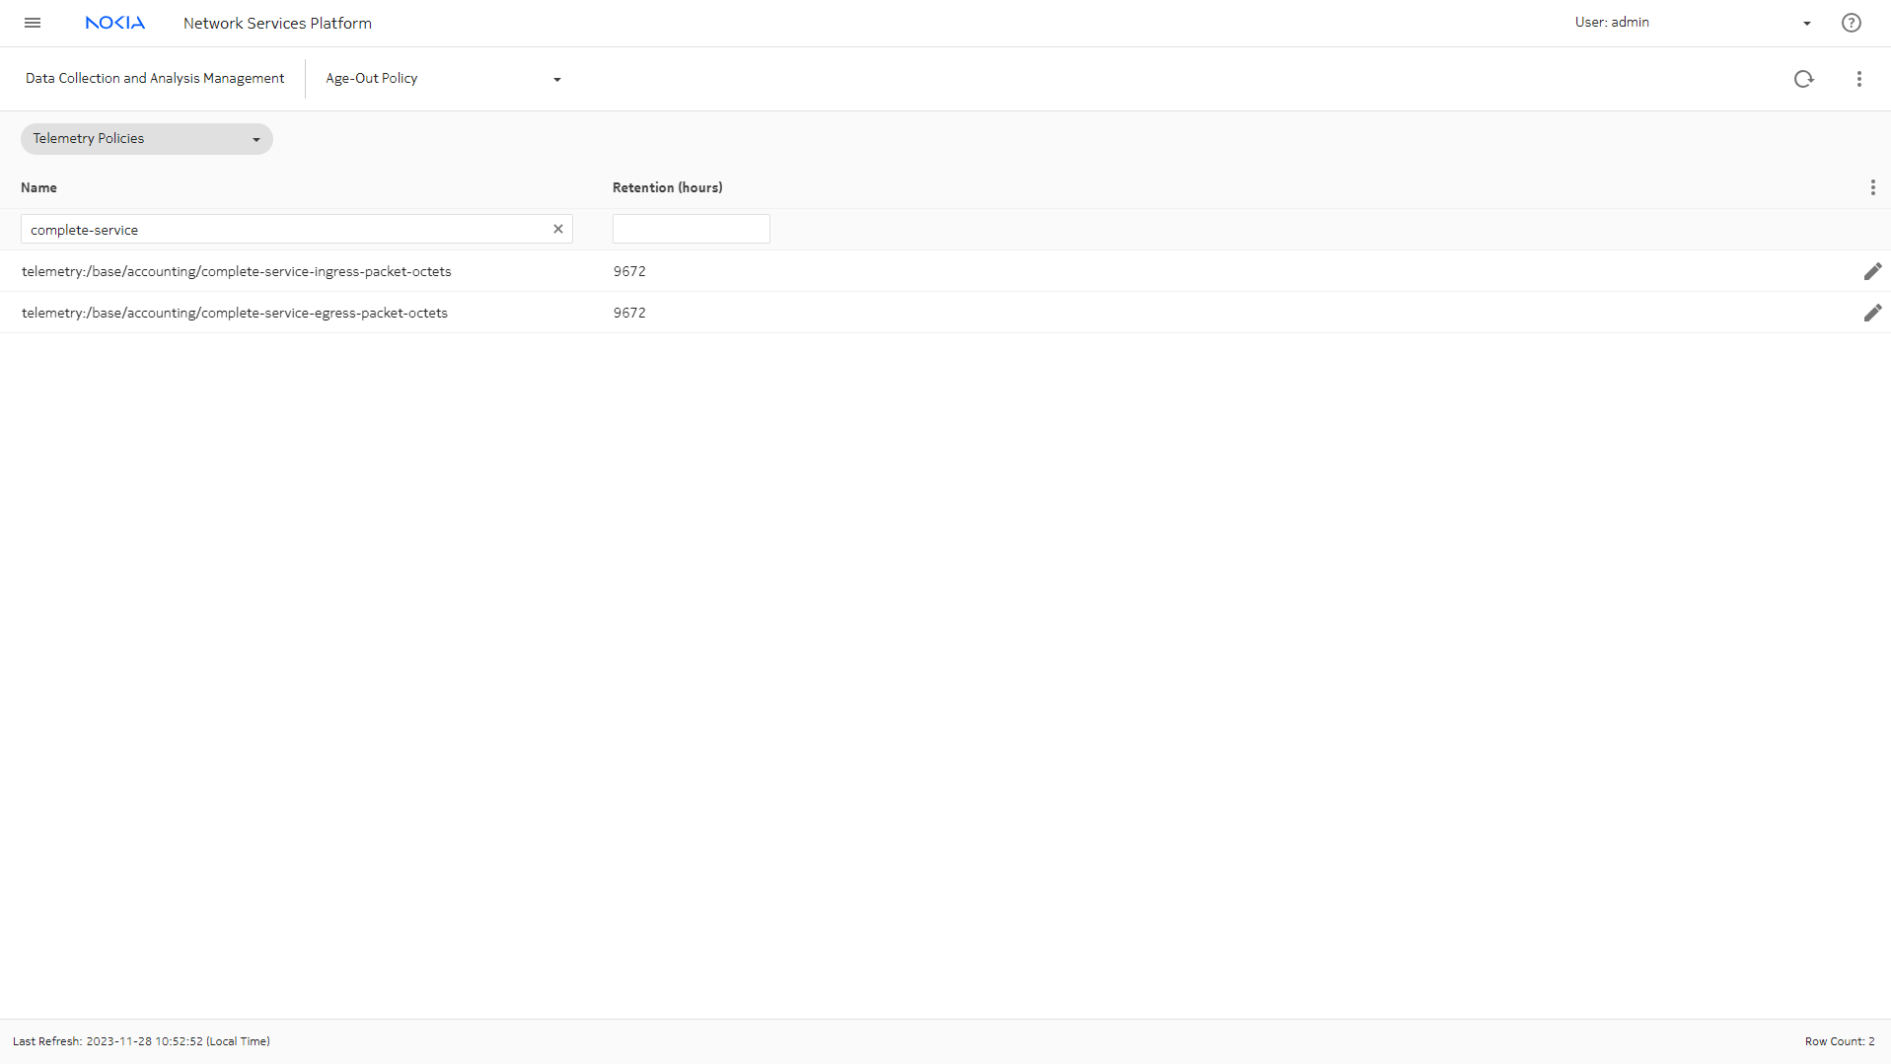Select the complete-service-egress-packet-octets row

pos(235,313)
